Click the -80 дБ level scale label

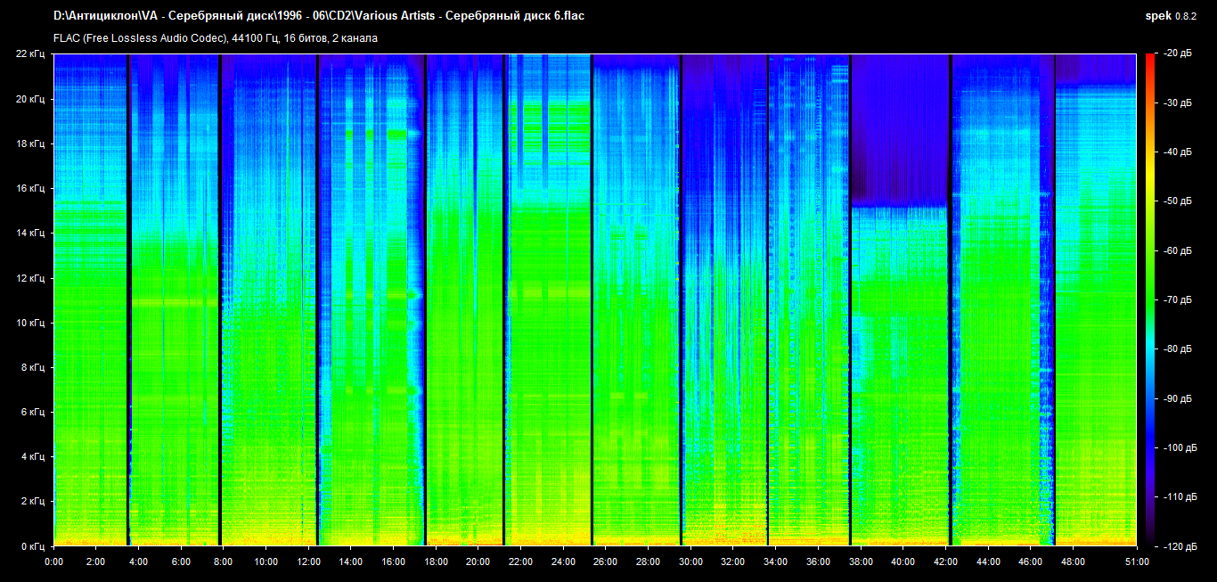click(x=1177, y=348)
